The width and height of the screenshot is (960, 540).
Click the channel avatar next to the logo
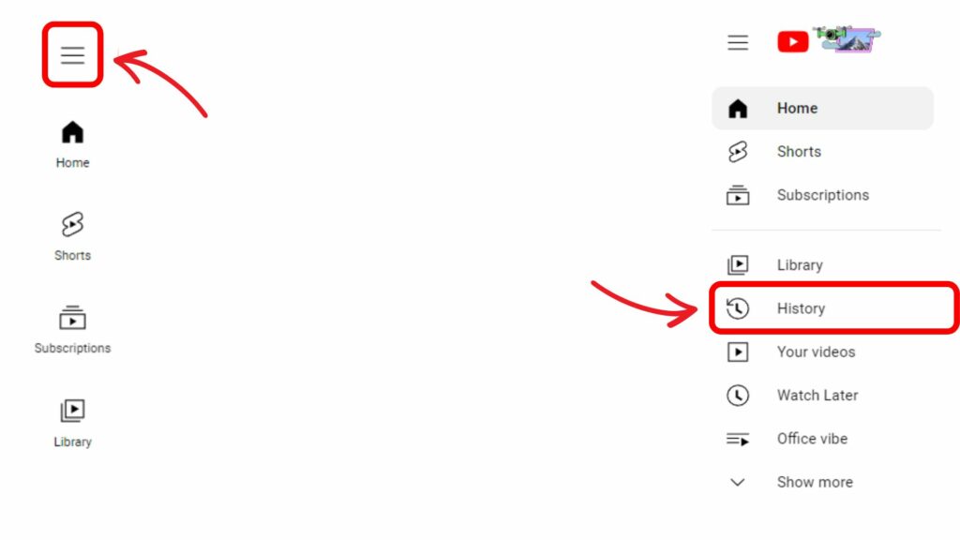(x=848, y=39)
